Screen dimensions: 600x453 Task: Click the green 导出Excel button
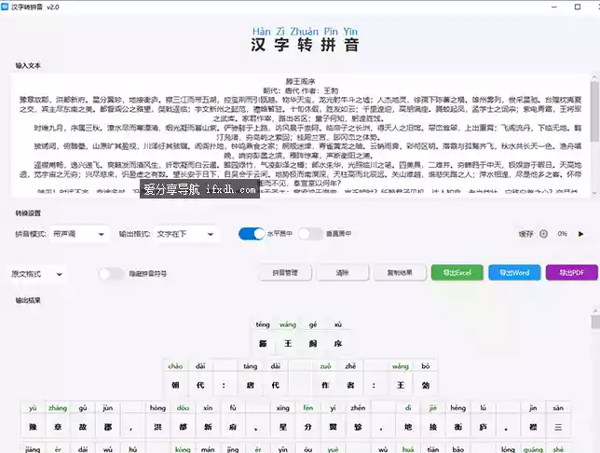point(457,273)
